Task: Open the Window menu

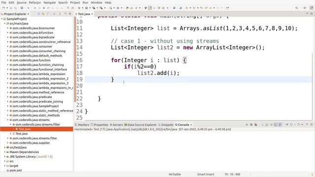Action: click(96, 2)
